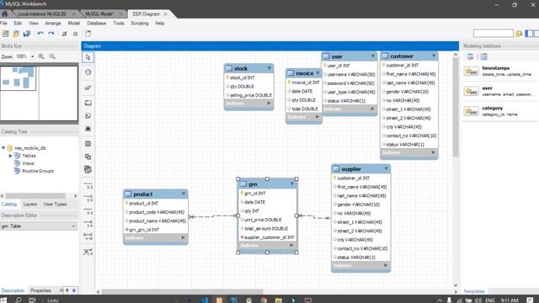This screenshot has height=303, width=539.
Task: Switch to the Layers tab
Action: pos(30,204)
